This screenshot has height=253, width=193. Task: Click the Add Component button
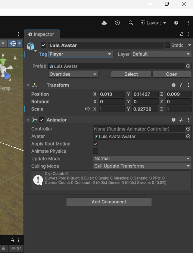pos(109,202)
